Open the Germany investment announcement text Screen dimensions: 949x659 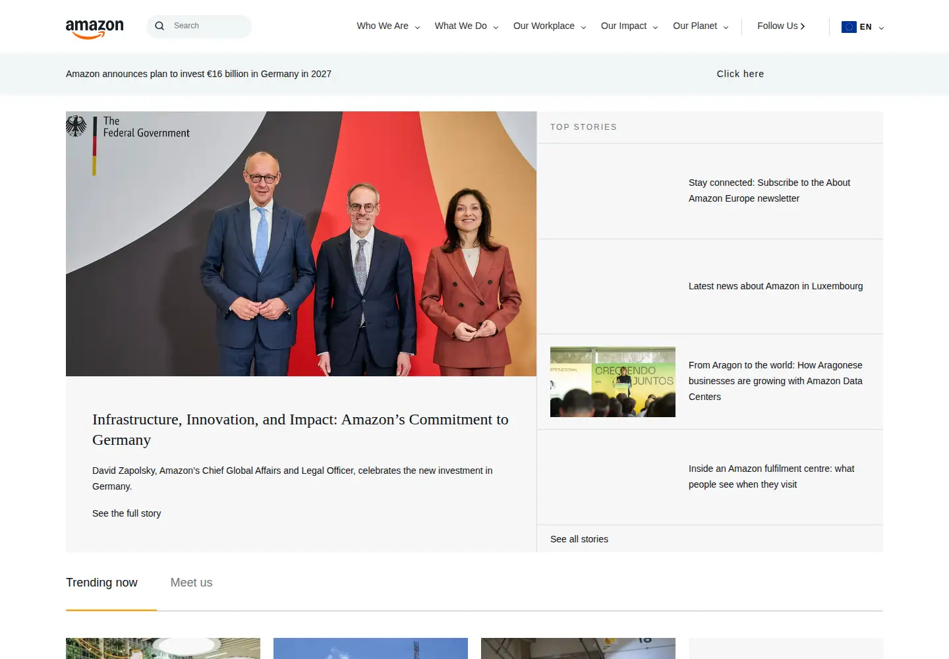pos(198,74)
